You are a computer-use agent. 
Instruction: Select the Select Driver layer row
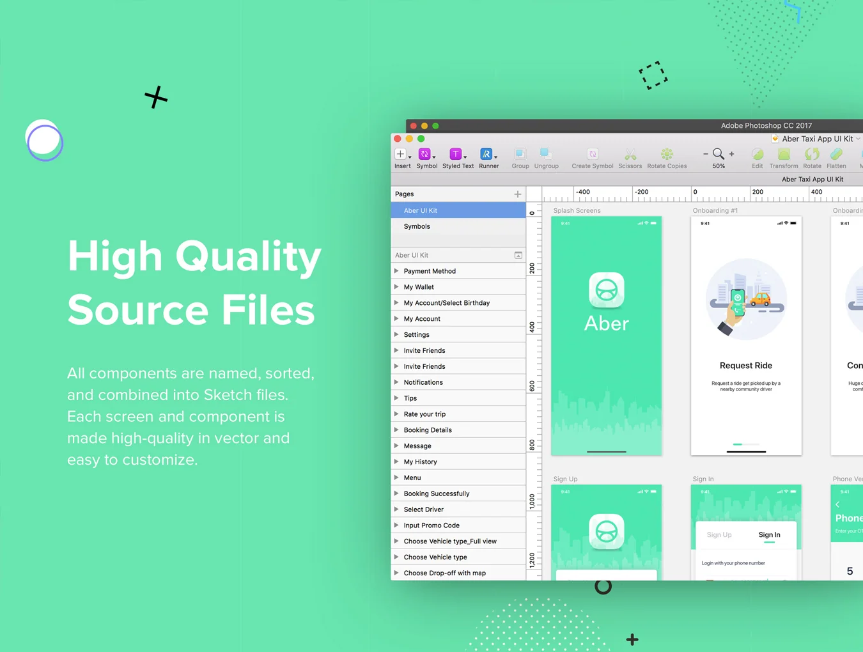(458, 509)
